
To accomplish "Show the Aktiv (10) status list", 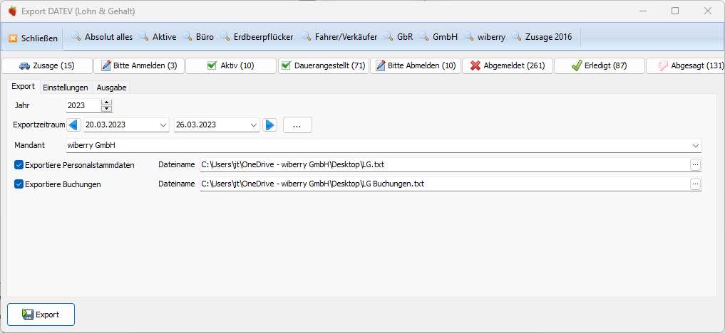I will [x=231, y=65].
